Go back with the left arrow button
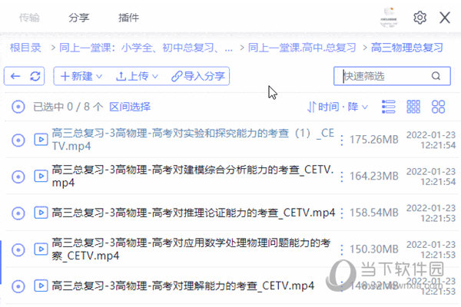This screenshot has height=307, width=461. click(15, 77)
